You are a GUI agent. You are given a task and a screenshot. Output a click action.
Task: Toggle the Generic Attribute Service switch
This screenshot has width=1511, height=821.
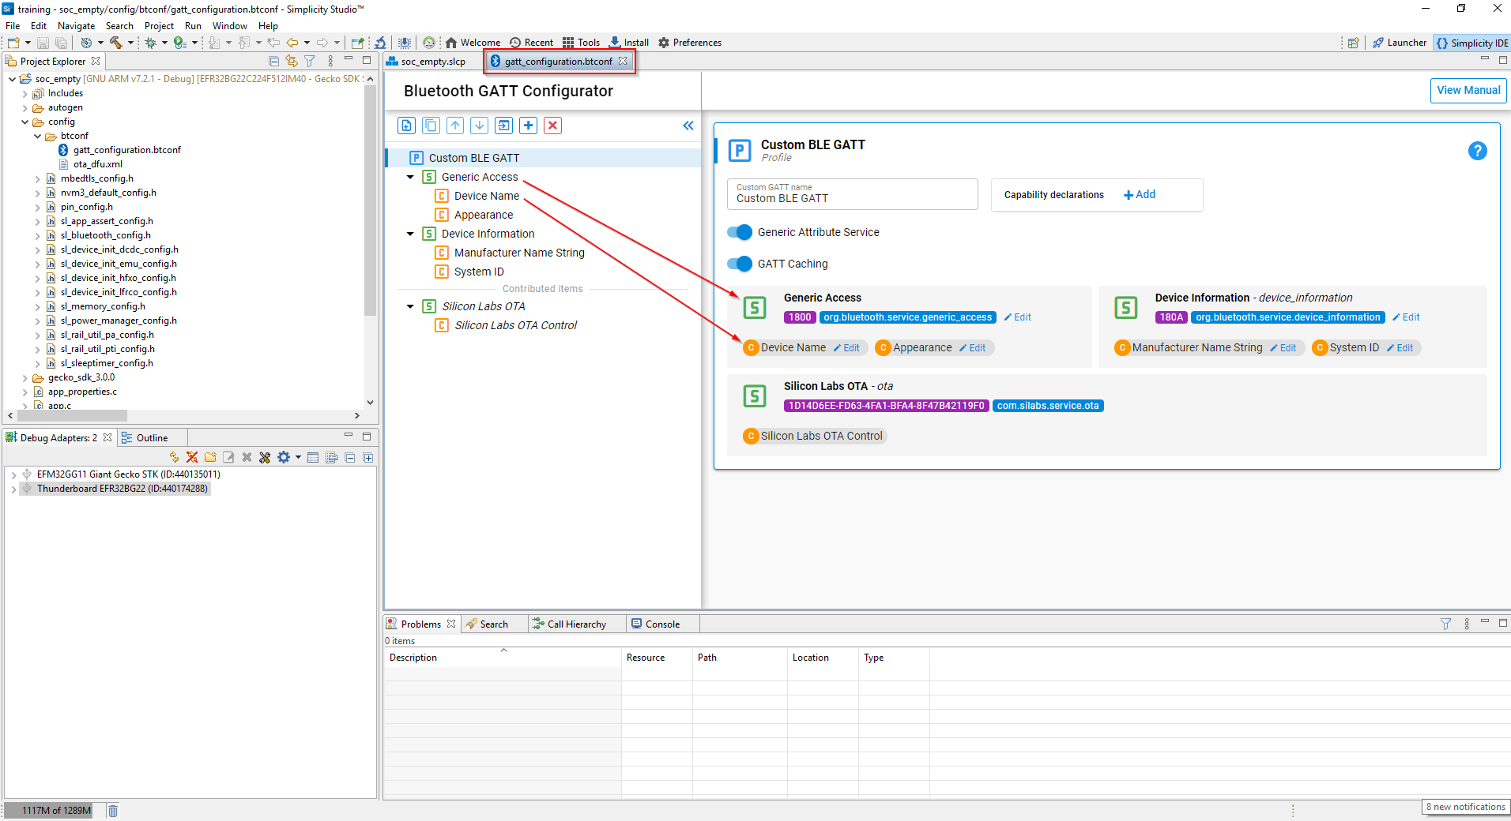[x=740, y=232]
